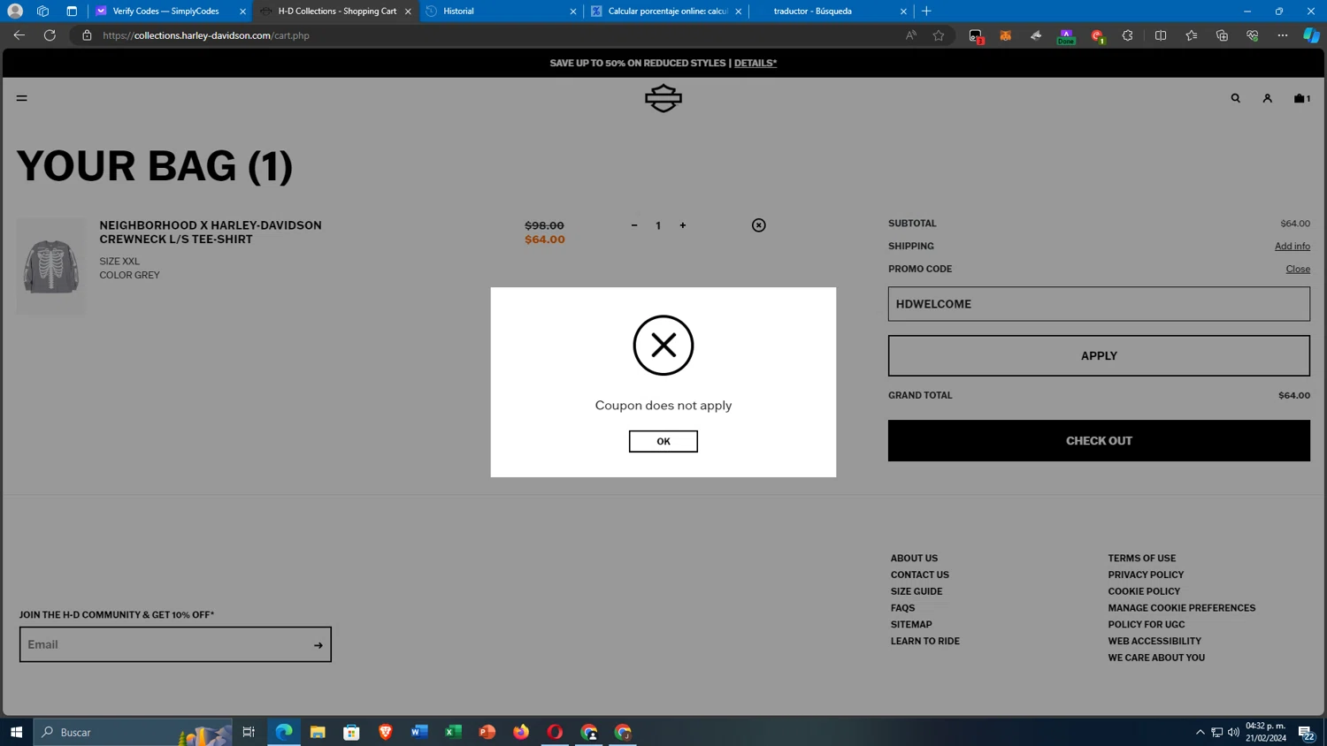Close the promo code section

click(1298, 269)
